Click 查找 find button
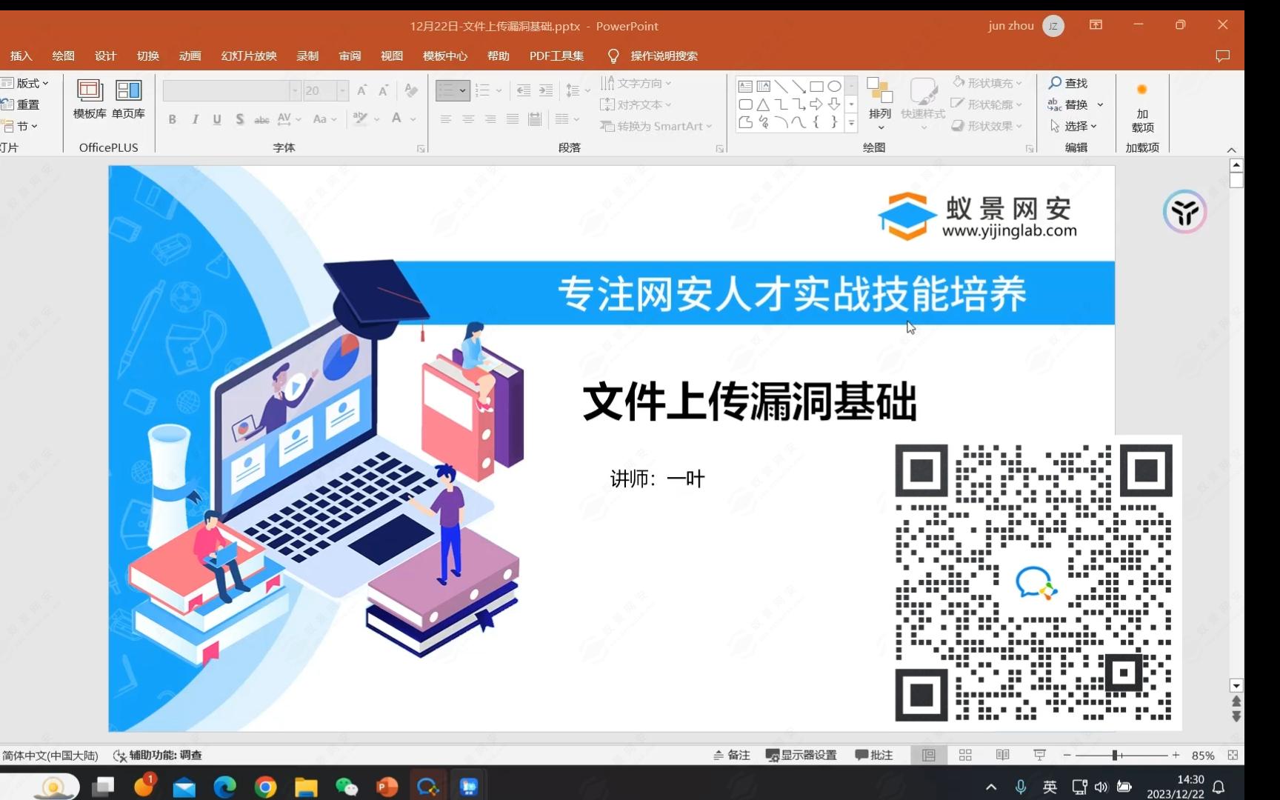This screenshot has width=1280, height=800. click(x=1068, y=83)
